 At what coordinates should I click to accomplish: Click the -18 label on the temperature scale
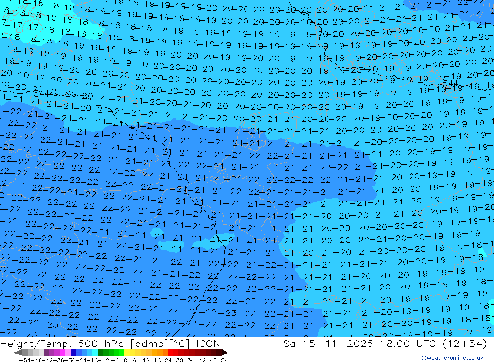pos(93,360)
